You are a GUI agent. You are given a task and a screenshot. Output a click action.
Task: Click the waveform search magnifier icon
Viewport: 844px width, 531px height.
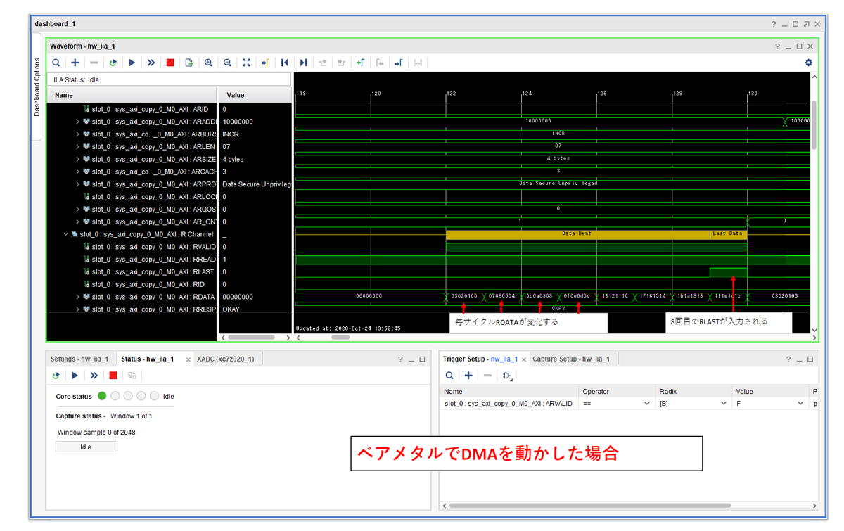point(56,63)
